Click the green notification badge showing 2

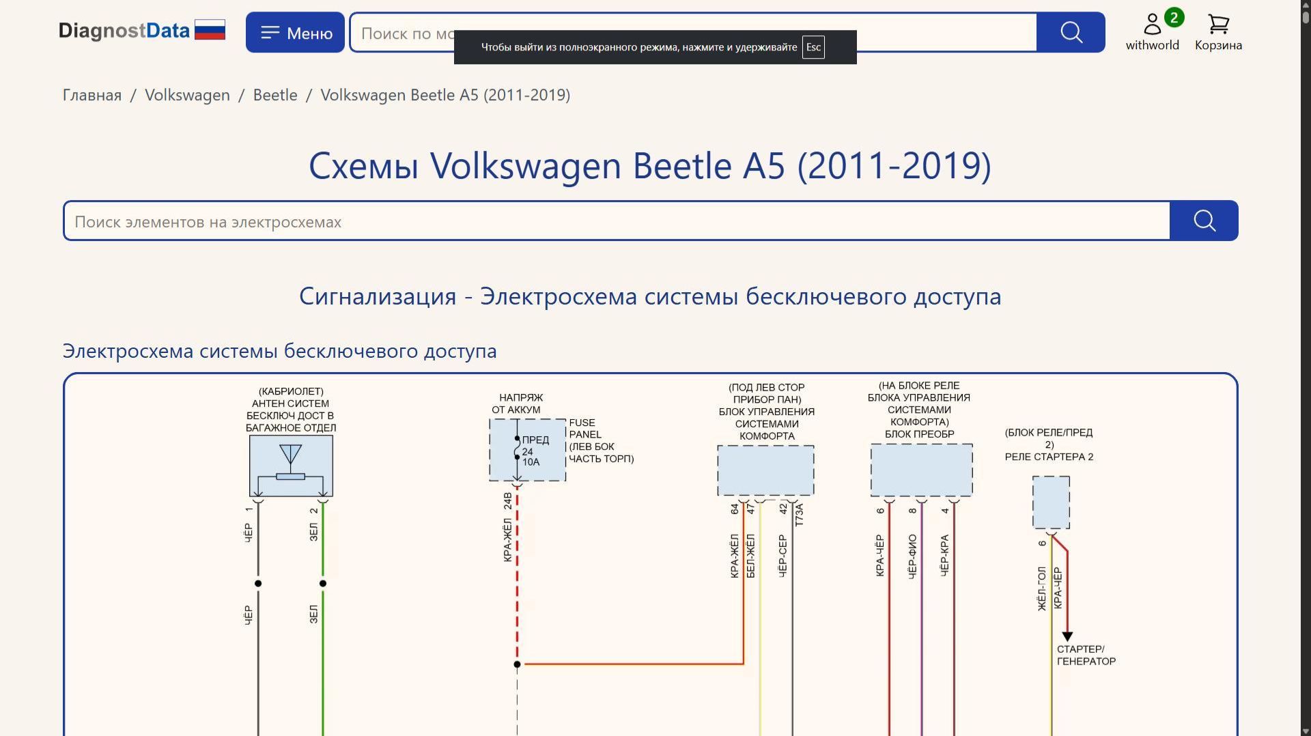click(1175, 18)
